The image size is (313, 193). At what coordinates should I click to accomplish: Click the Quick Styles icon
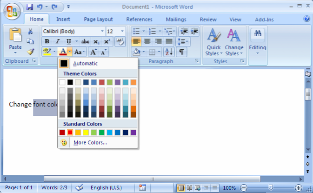pos(213,42)
